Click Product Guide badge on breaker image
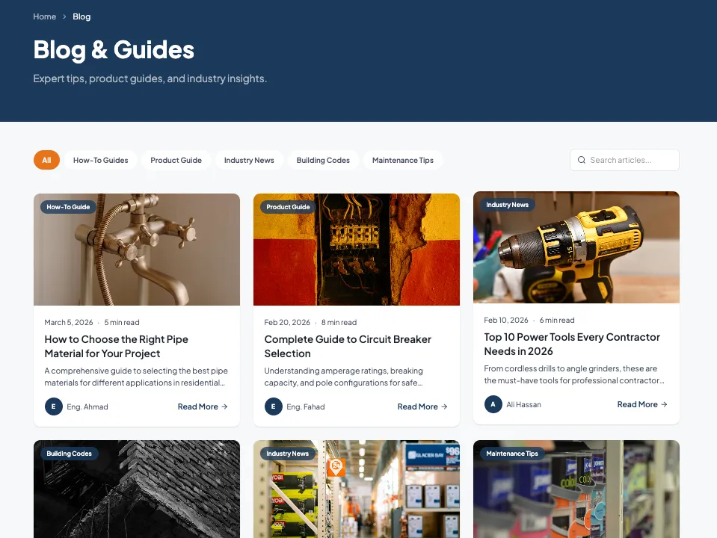This screenshot has height=538, width=717. click(288, 207)
